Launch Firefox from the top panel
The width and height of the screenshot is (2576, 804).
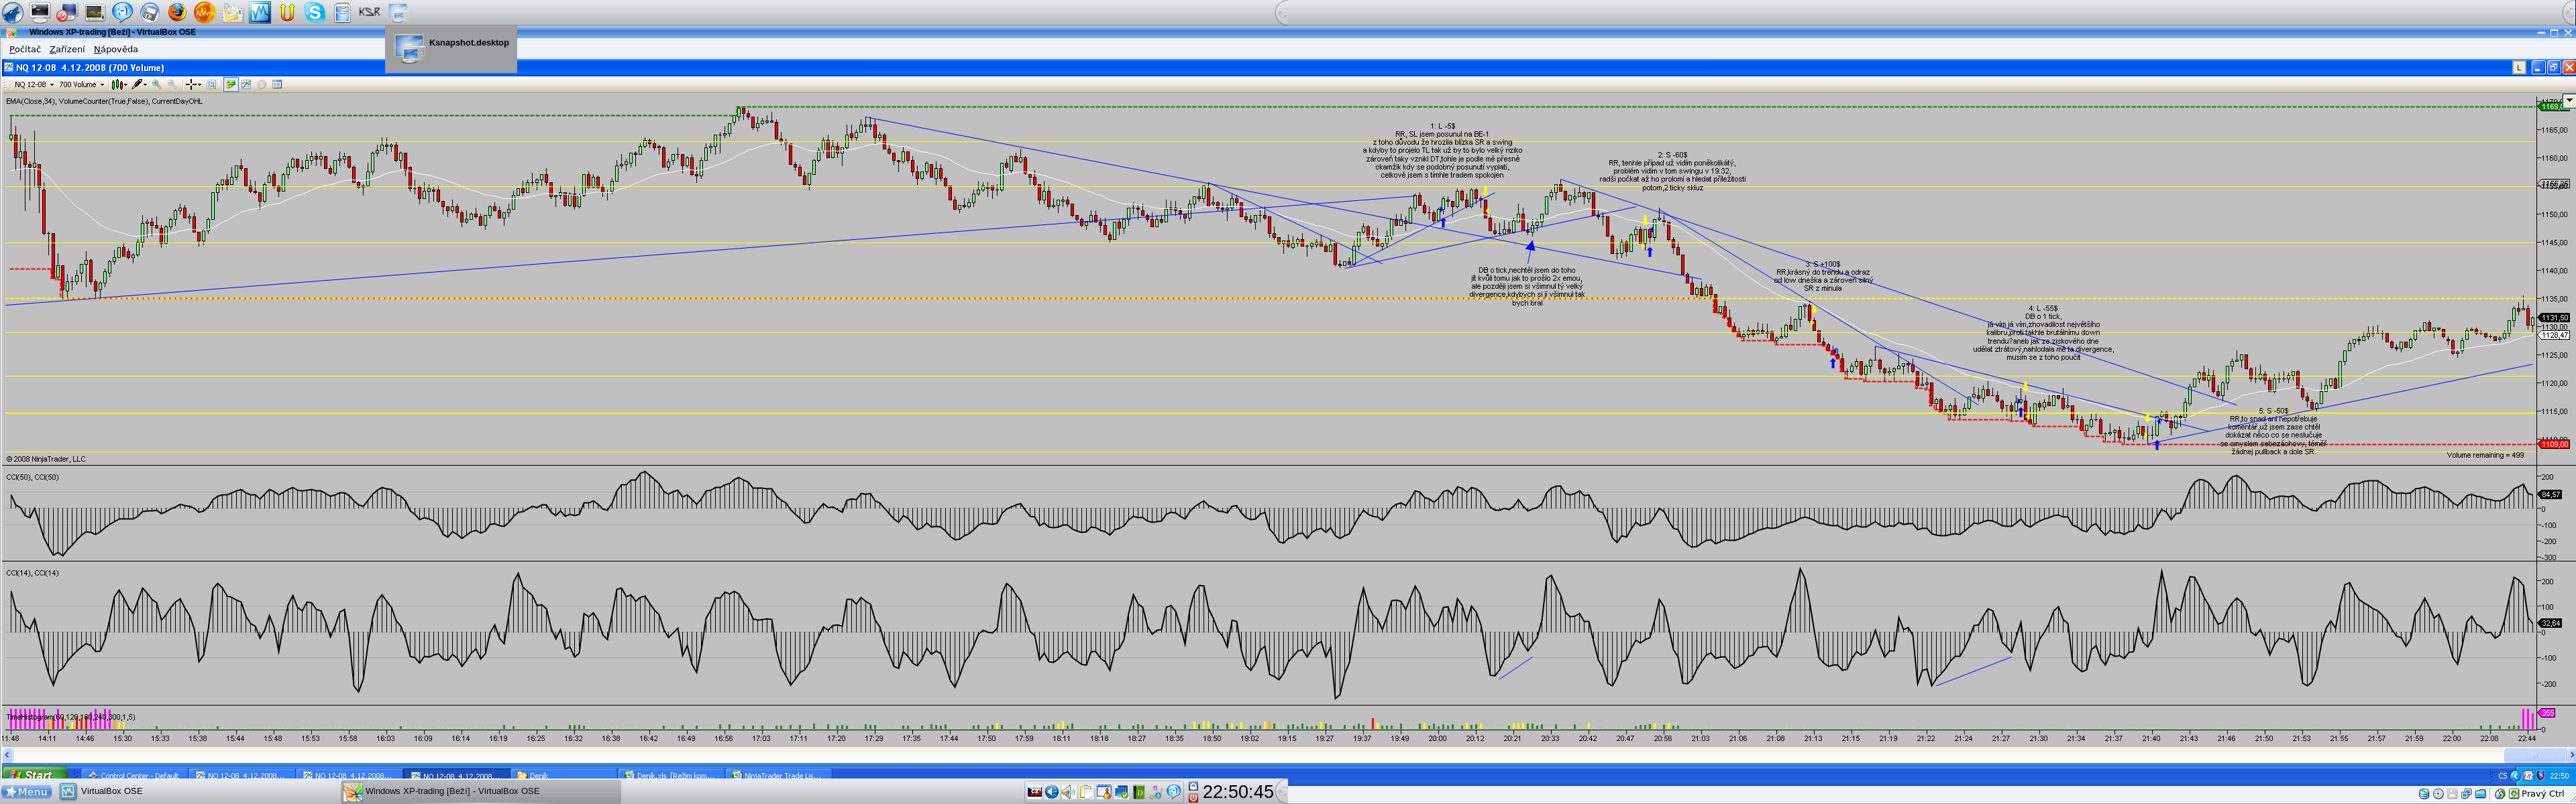(x=177, y=12)
